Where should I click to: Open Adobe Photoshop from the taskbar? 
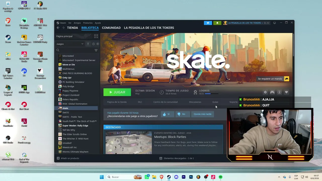tap(191, 177)
